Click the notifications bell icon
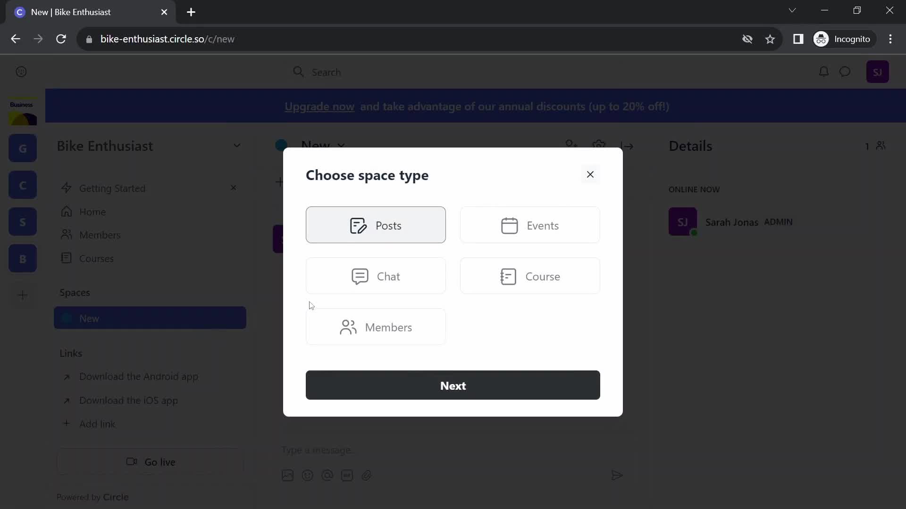This screenshot has height=509, width=906. (x=823, y=72)
